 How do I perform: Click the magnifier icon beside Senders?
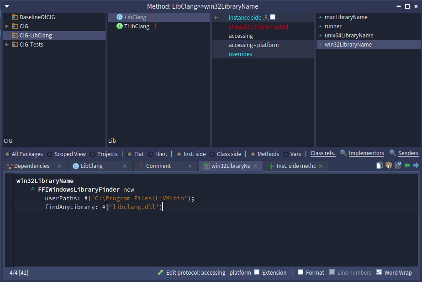(x=393, y=153)
